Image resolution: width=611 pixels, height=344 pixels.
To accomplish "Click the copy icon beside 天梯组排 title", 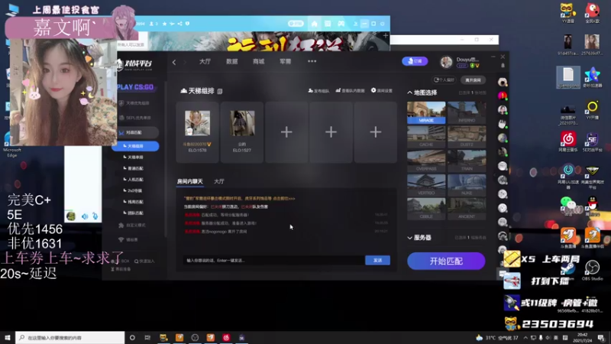I will [220, 91].
